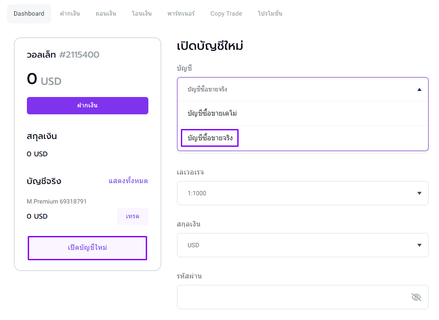The width and height of the screenshot is (439, 320).
Task: Click the เปิดบัญชีใหม่ page heading
Action: click(x=210, y=46)
